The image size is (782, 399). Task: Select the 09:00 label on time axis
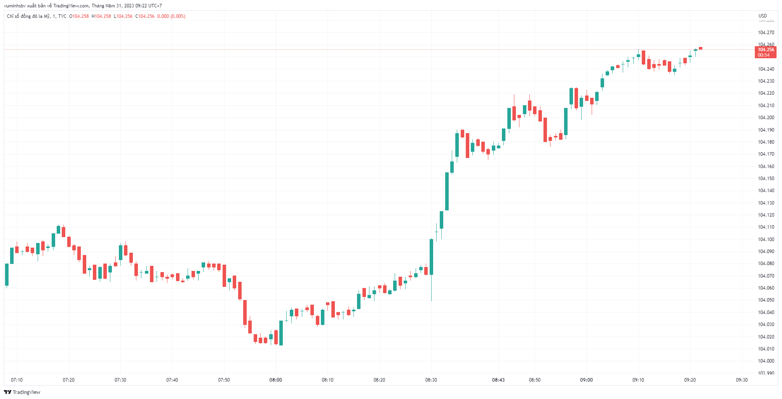(586, 380)
